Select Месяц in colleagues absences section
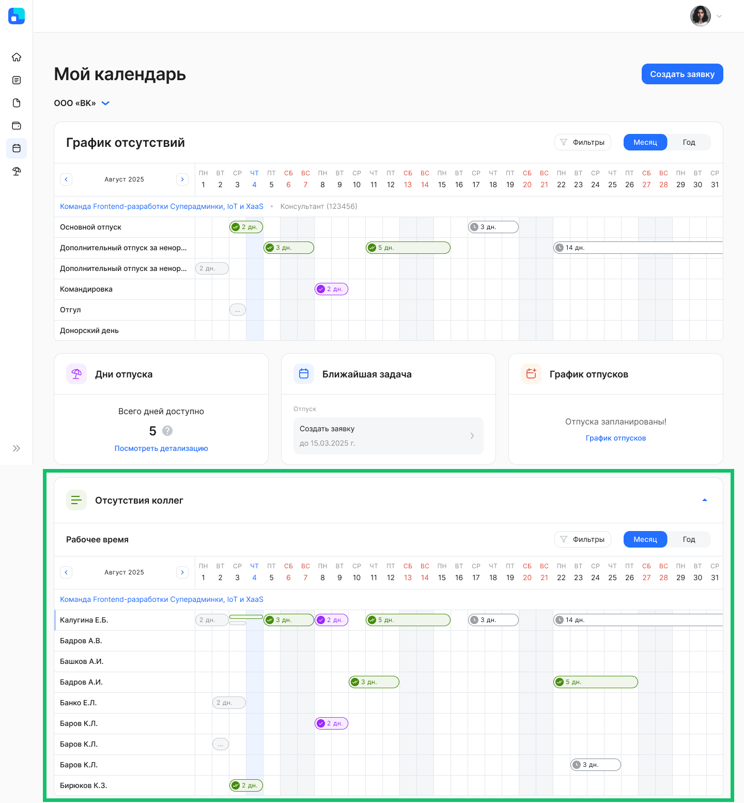The image size is (744, 803). 645,539
